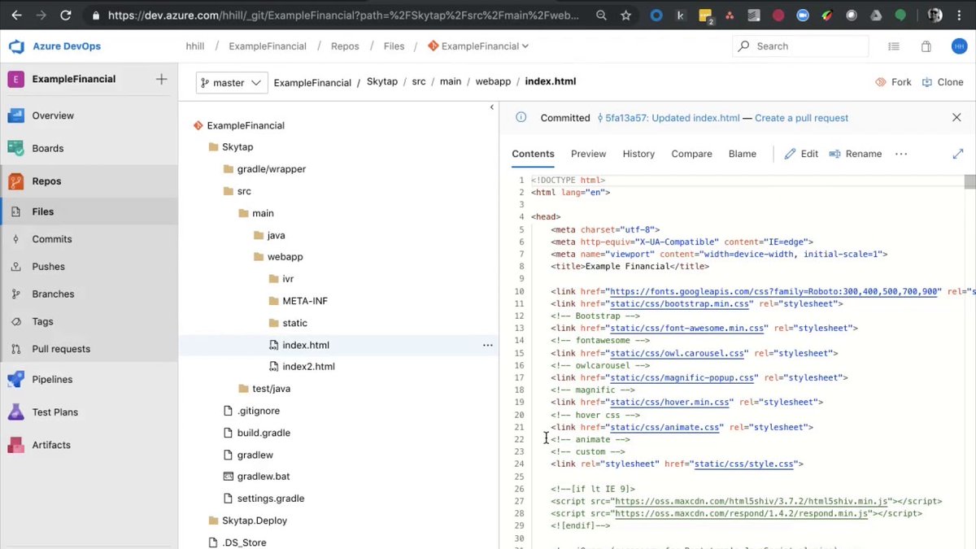This screenshot has width=976, height=549.
Task: Open the Overview sidebar icon
Action: point(15,115)
